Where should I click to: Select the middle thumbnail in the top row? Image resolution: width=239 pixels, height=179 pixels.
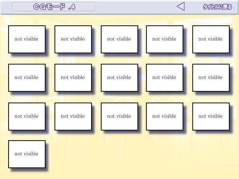(x=119, y=39)
